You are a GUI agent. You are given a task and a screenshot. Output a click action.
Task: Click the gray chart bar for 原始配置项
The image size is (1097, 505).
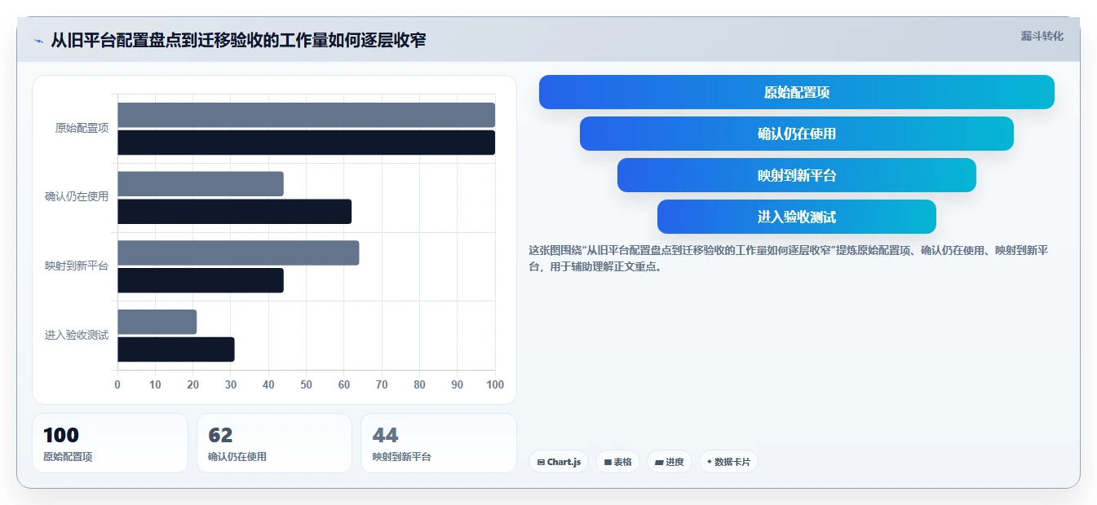point(306,115)
